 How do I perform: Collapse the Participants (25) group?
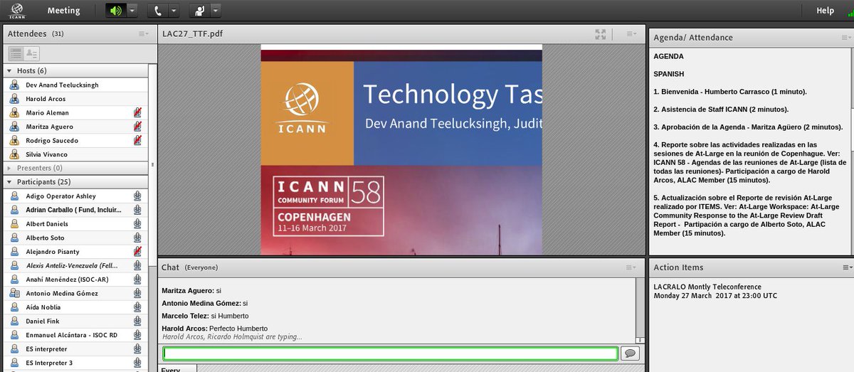(9, 182)
